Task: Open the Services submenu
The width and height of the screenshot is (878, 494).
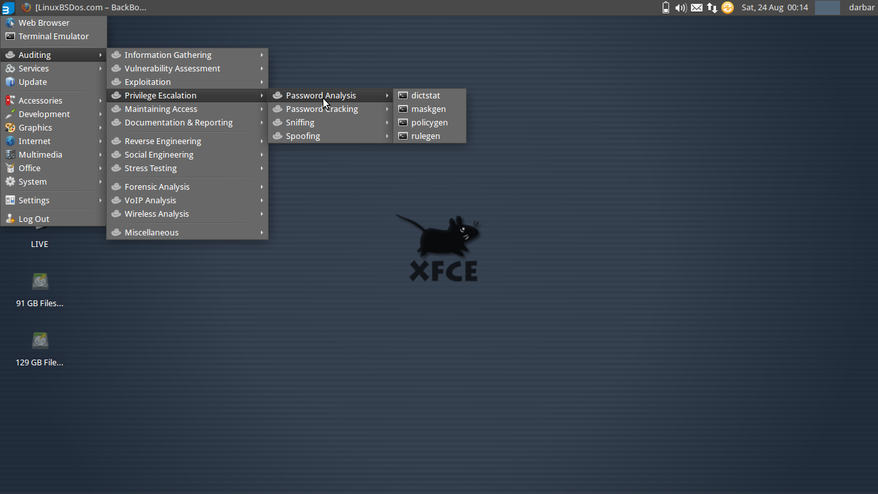Action: [x=53, y=68]
